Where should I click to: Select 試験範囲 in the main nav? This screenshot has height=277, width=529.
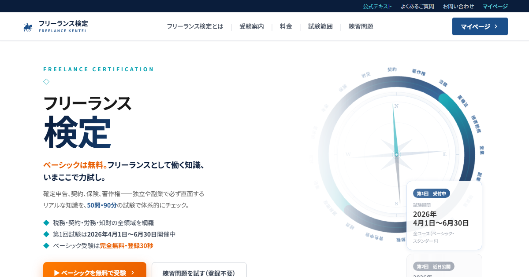320,26
